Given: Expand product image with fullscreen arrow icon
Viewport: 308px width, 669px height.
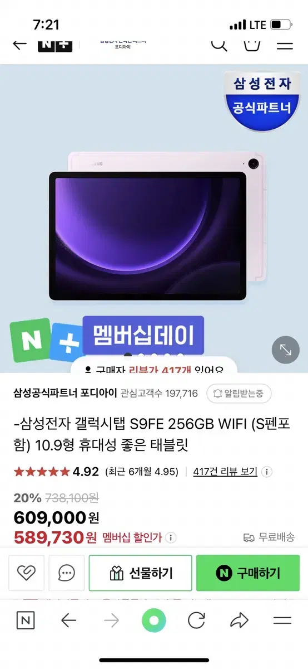Looking at the screenshot, I should click(286, 350).
